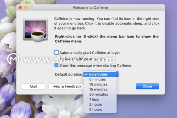Click the Default duration popup arrows
The image size is (177, 118).
pyautogui.click(x=117, y=74)
